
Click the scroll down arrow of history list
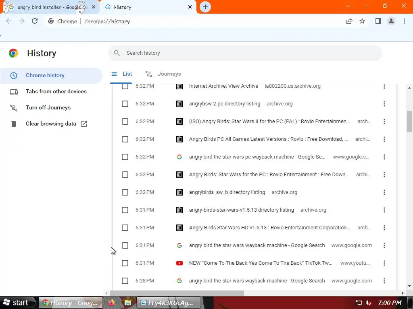coord(409,286)
